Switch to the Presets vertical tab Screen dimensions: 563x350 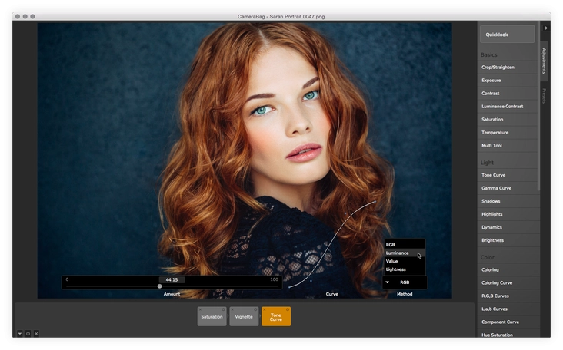[x=544, y=96]
